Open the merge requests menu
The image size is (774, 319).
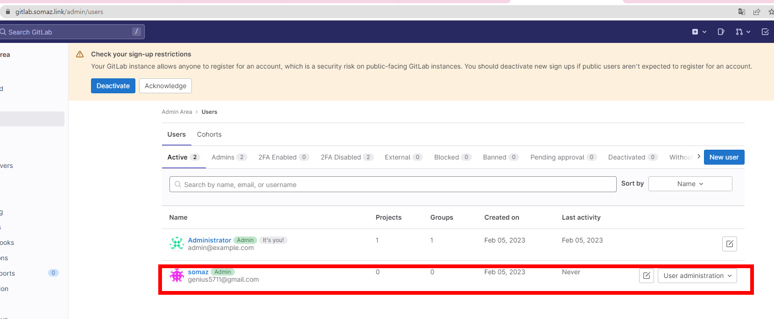tap(743, 32)
